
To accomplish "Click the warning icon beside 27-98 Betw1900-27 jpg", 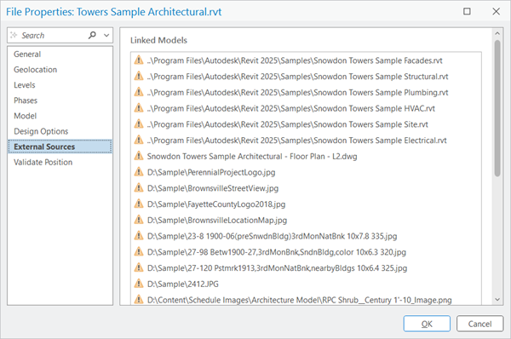I will [139, 251].
